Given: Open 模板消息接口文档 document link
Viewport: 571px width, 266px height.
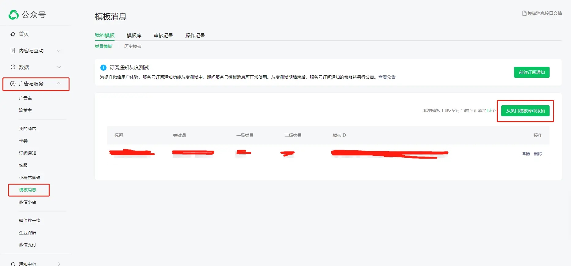Looking at the screenshot, I should pos(542,13).
